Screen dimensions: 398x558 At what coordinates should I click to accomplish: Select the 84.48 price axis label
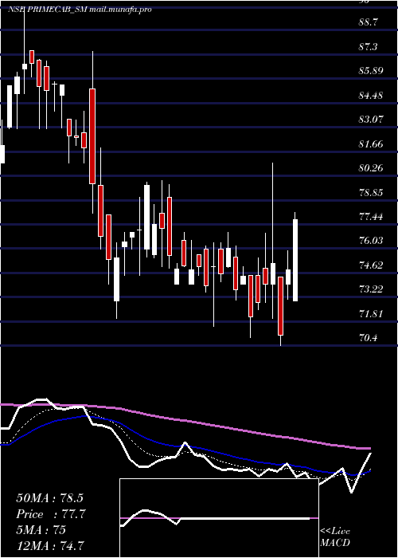371,96
